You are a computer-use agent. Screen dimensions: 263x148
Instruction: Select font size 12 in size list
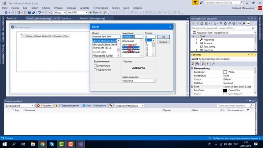pyautogui.click(x=147, y=50)
